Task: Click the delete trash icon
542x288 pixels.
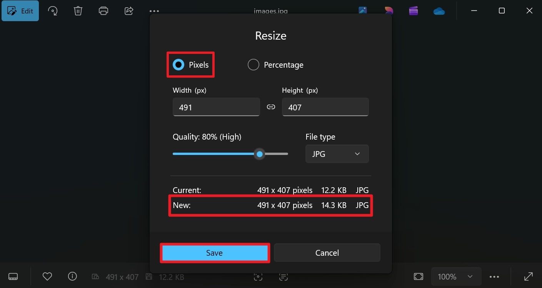Action: click(78, 11)
